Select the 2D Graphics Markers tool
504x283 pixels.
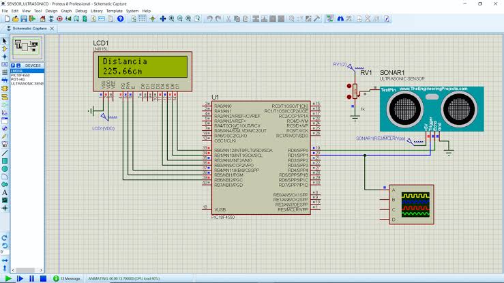pyautogui.click(x=5, y=208)
